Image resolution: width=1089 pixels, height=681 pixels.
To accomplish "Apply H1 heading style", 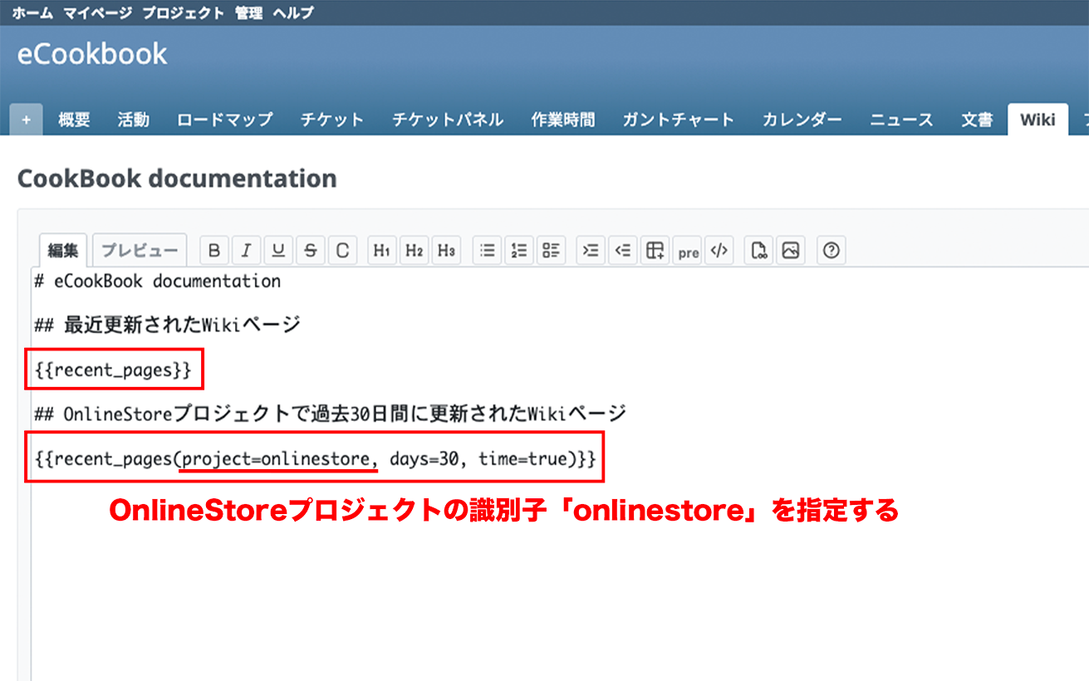I will click(381, 250).
